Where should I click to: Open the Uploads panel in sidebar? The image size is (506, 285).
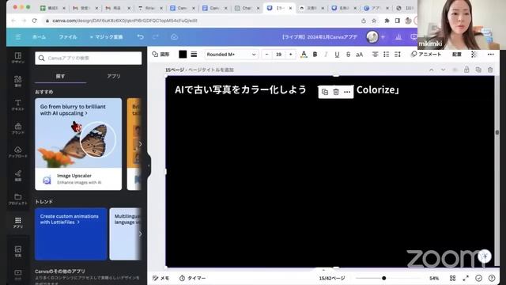(x=18, y=151)
